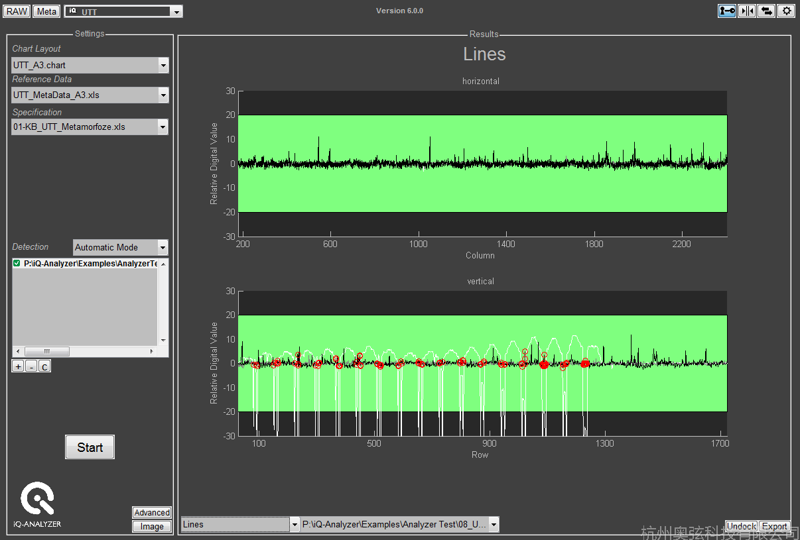Open the result file path dropdown
The width and height of the screenshot is (800, 540).
493,524
